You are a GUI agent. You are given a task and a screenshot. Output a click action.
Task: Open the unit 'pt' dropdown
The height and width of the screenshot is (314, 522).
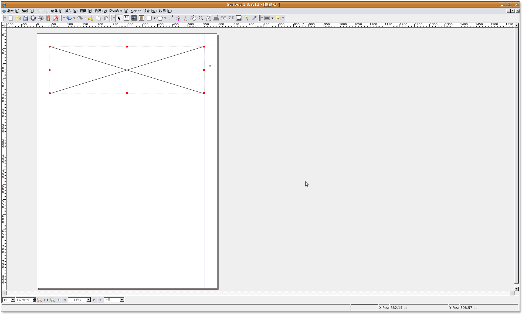[x=13, y=300]
